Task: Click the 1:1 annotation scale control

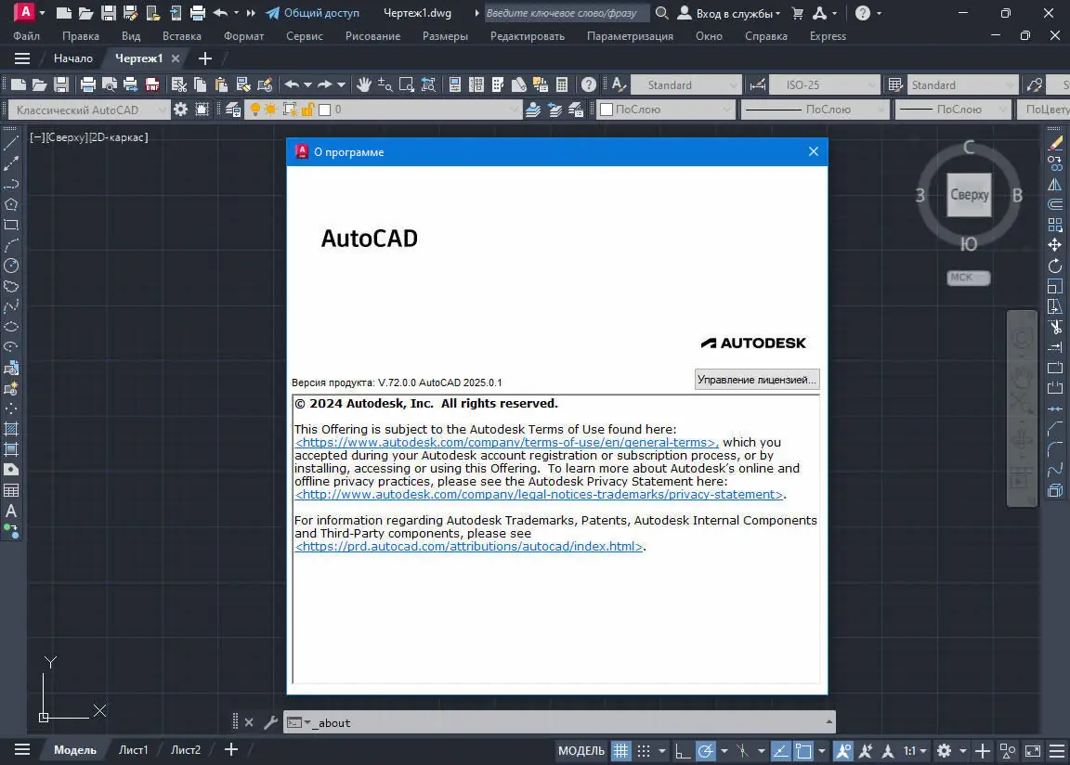Action: pyautogui.click(x=910, y=751)
